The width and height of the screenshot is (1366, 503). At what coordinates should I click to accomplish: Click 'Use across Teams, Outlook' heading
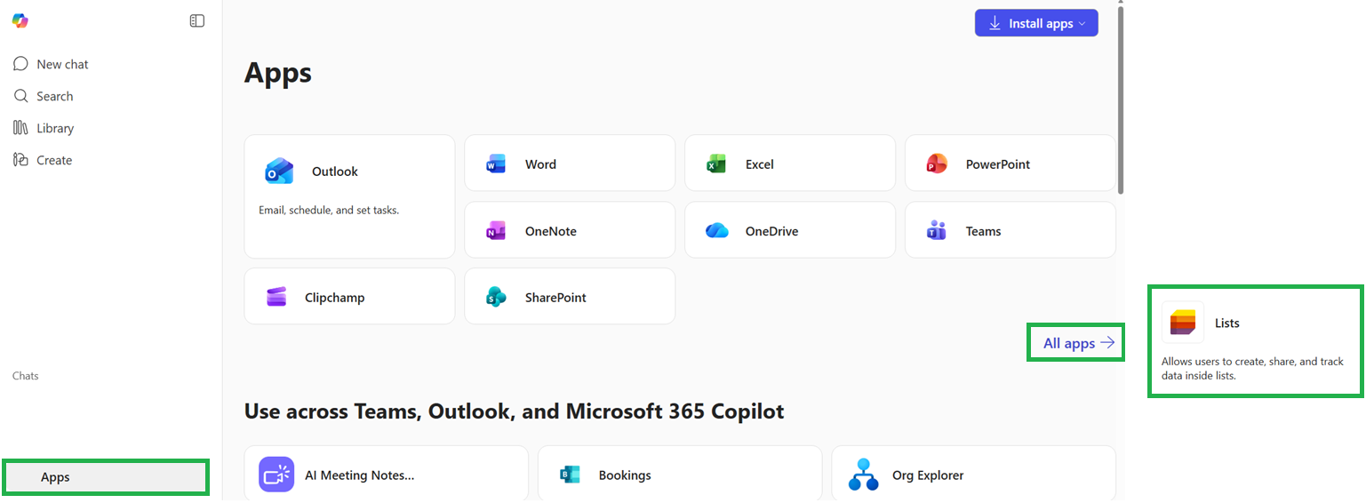515,411
